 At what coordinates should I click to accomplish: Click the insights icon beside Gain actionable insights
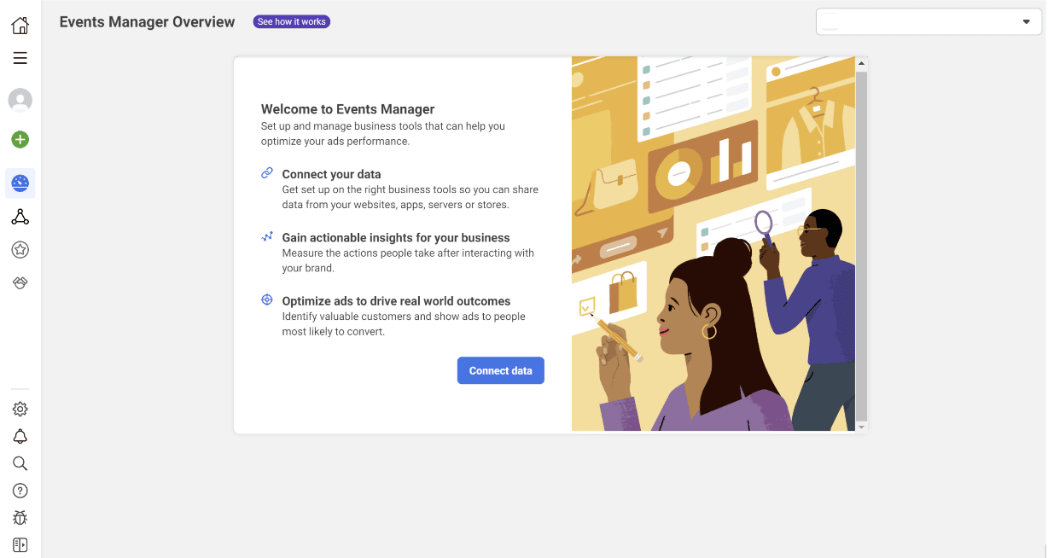click(267, 236)
